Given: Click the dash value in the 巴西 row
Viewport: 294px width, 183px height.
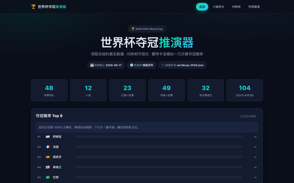Looking at the screenshot, I should [x=255, y=177].
